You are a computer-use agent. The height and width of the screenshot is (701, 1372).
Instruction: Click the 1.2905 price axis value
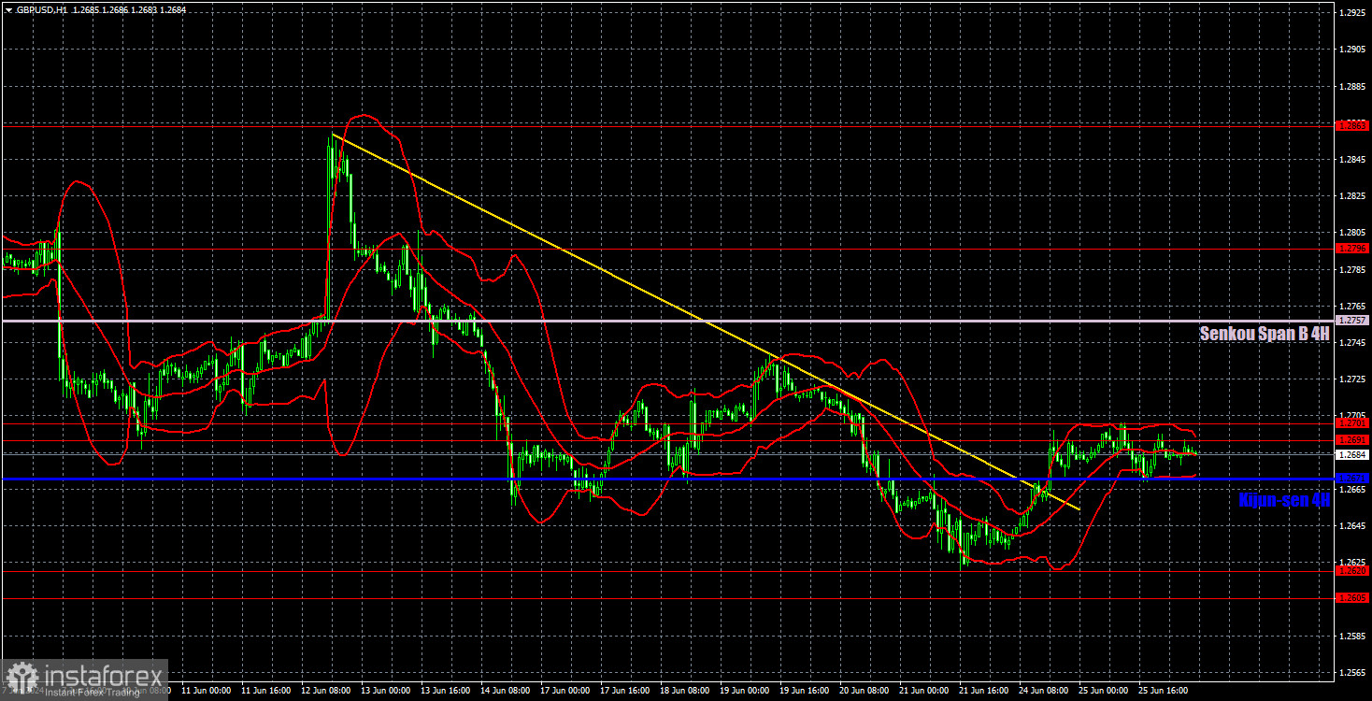(1352, 49)
